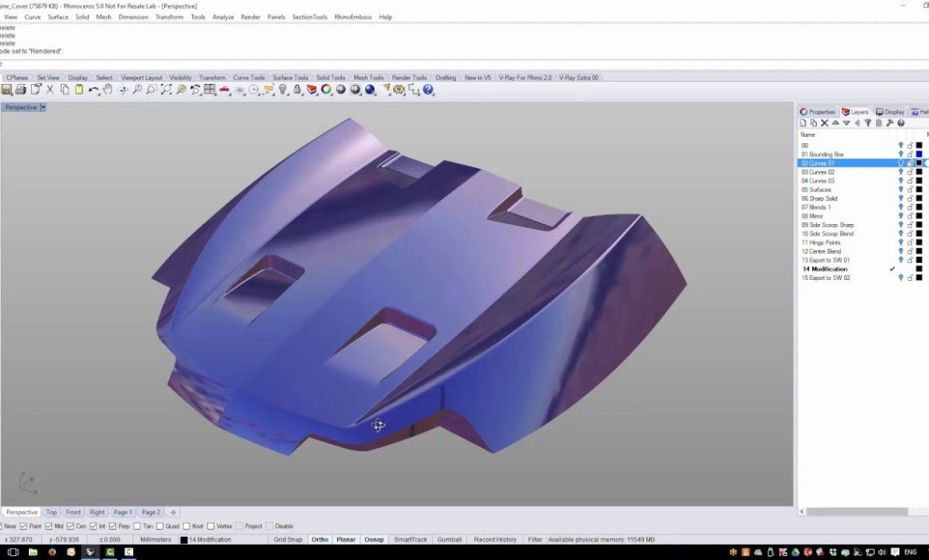Image resolution: width=929 pixels, height=560 pixels.
Task: Click the Delete layer X icon
Action: pos(824,123)
